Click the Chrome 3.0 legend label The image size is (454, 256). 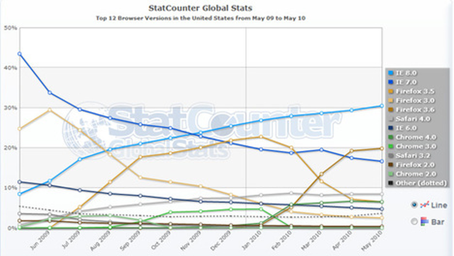pos(415,146)
